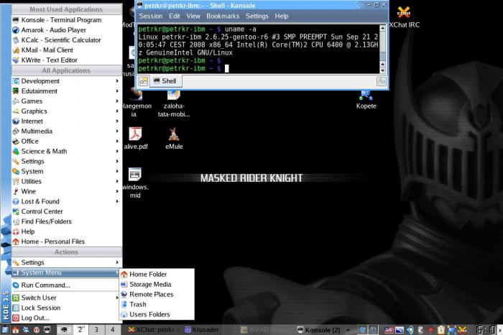This screenshot has height=335, width=503.
Task: Select the Shell tab in Konsole
Action: (x=165, y=81)
